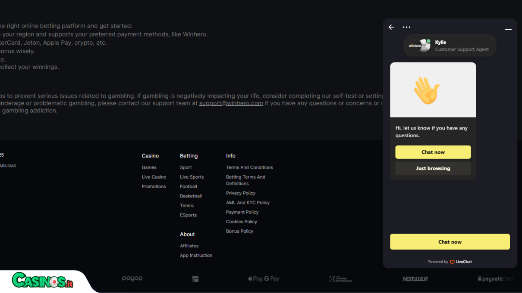This screenshot has width=522, height=293.
Task: Click the LiveChat logo in Powered by
Action: pyautogui.click(x=461, y=262)
